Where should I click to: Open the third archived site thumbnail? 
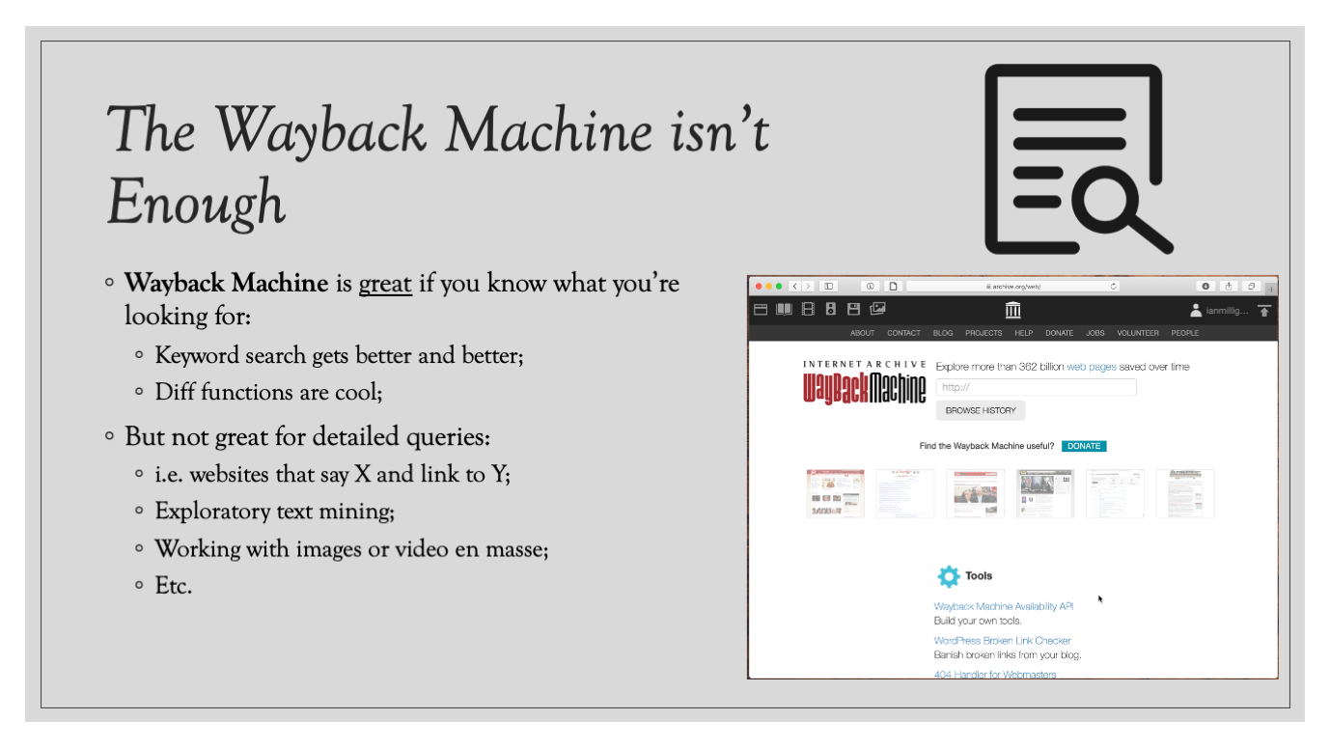(x=975, y=493)
